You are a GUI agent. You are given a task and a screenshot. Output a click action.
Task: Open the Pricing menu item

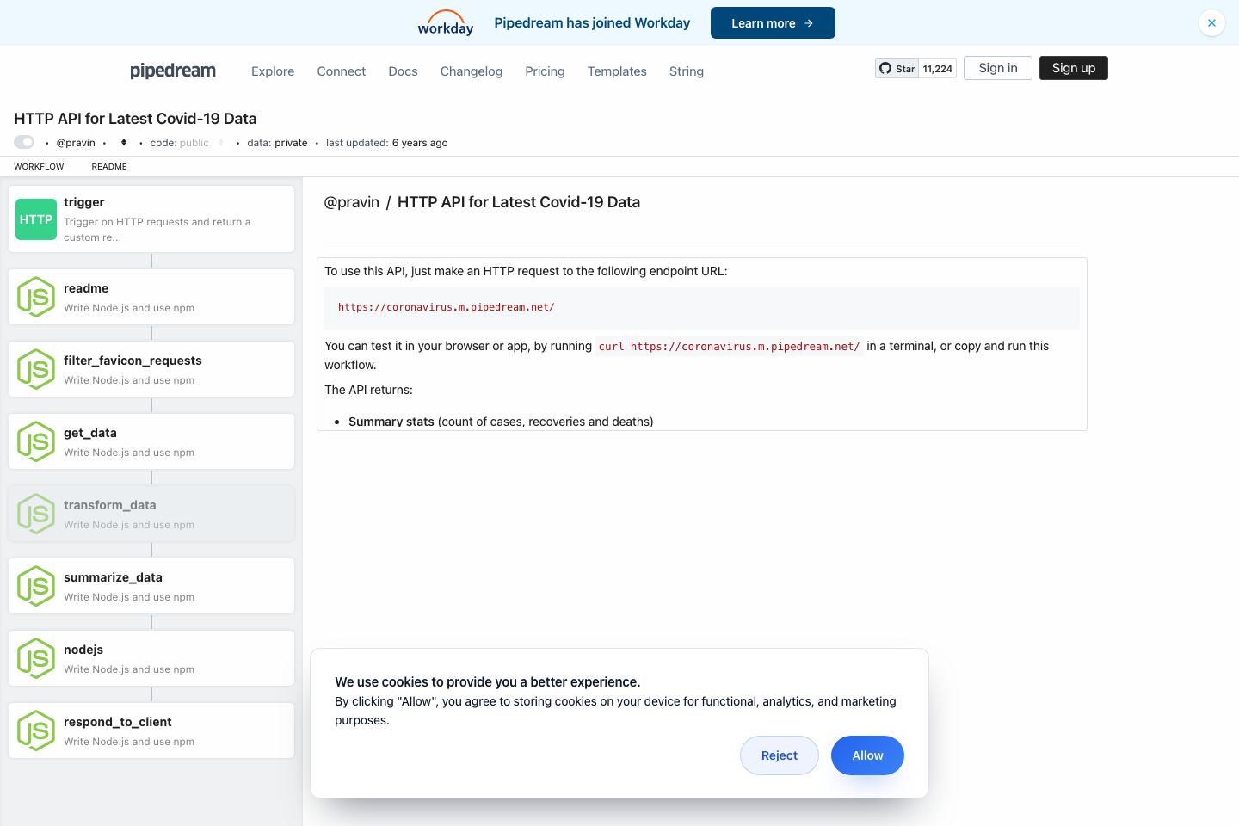click(x=545, y=71)
